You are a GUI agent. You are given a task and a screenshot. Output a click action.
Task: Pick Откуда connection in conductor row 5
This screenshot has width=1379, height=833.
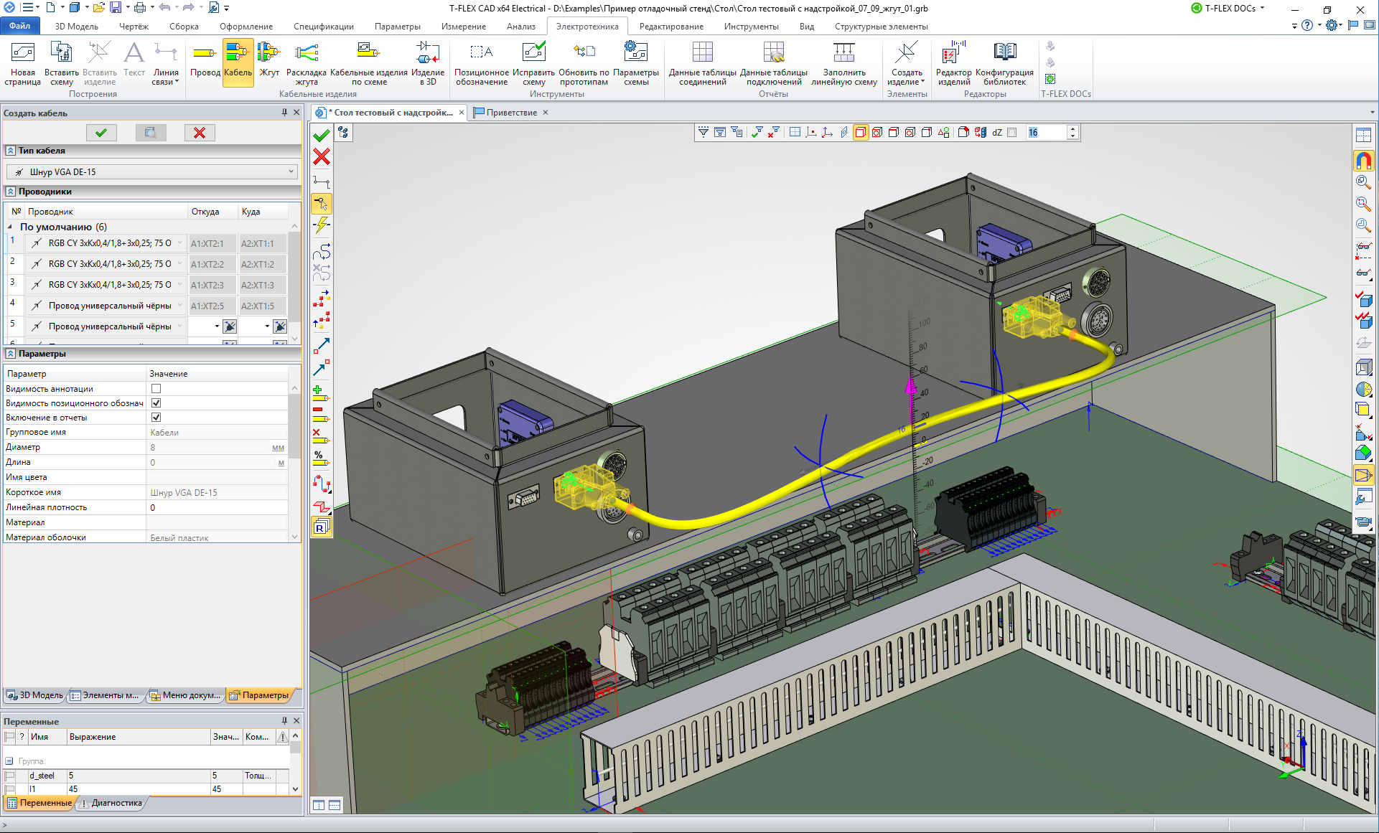pyautogui.click(x=230, y=326)
